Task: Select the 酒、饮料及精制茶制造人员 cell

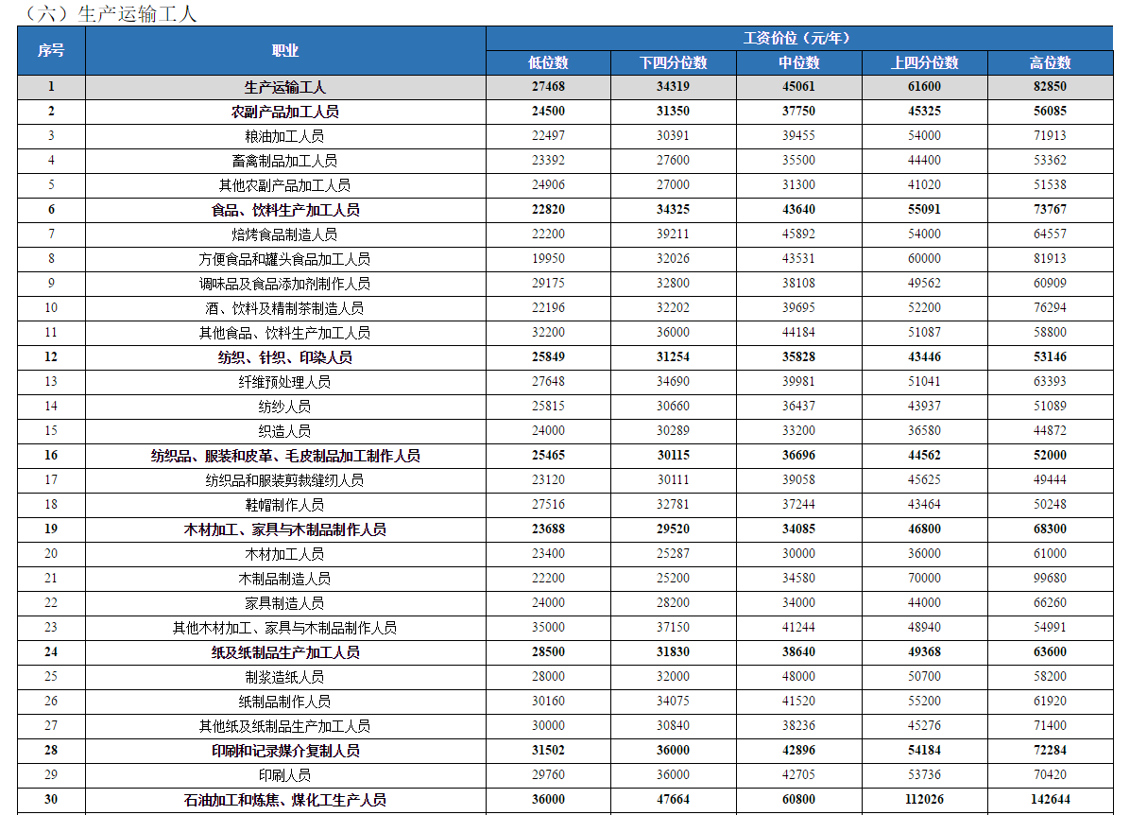Action: pos(285,308)
